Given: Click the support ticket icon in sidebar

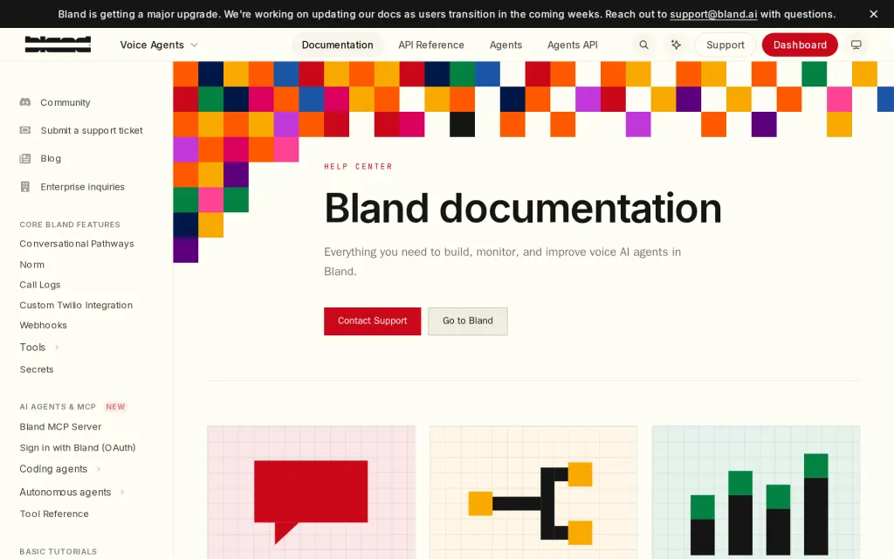Looking at the screenshot, I should [x=25, y=130].
